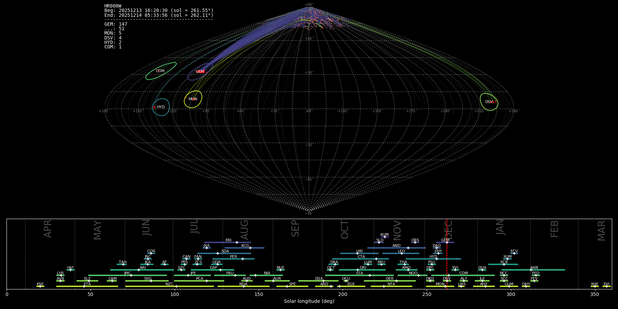Viewport: 618px width, 309px height.
Task: Click the COM radiant ellipse on sky map
Action: point(161,71)
